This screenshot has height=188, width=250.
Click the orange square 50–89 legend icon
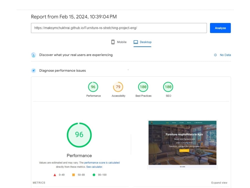click(x=73, y=175)
